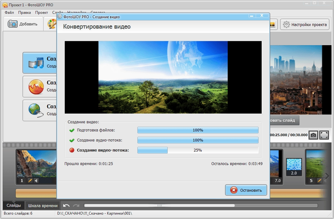Switch the preview to fullscreen mode
334x219 pixels.
click(324, 135)
